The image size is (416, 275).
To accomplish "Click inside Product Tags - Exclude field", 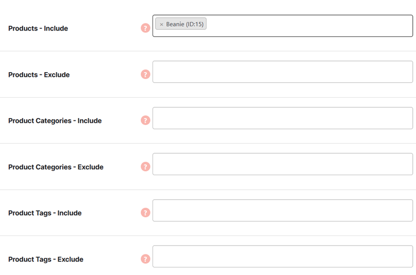I will [283, 256].
